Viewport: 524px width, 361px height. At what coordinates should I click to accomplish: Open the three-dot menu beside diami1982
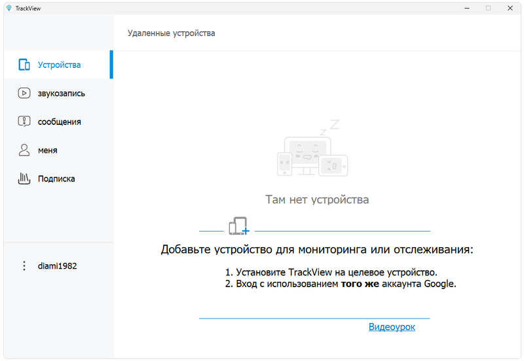[x=24, y=266]
